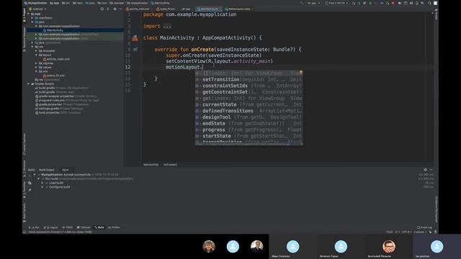Image resolution: width=461 pixels, height=259 pixels.
Task: Switch to the app gradle editor tab
Action: click(x=186, y=9)
